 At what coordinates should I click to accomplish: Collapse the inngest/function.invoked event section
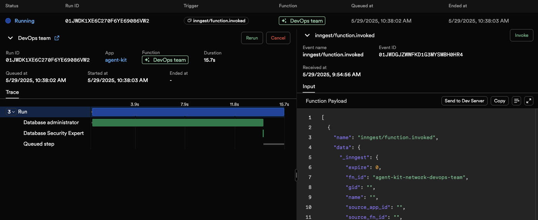(x=307, y=35)
